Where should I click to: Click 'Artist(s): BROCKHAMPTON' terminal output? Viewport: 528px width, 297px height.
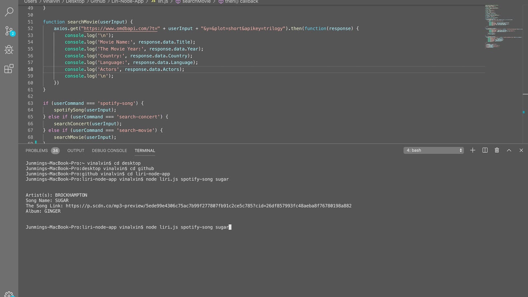(57, 195)
